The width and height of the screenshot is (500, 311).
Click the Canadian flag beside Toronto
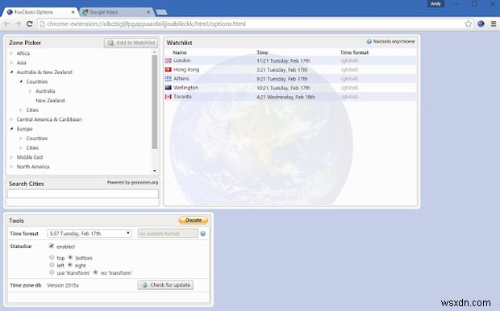click(x=168, y=97)
